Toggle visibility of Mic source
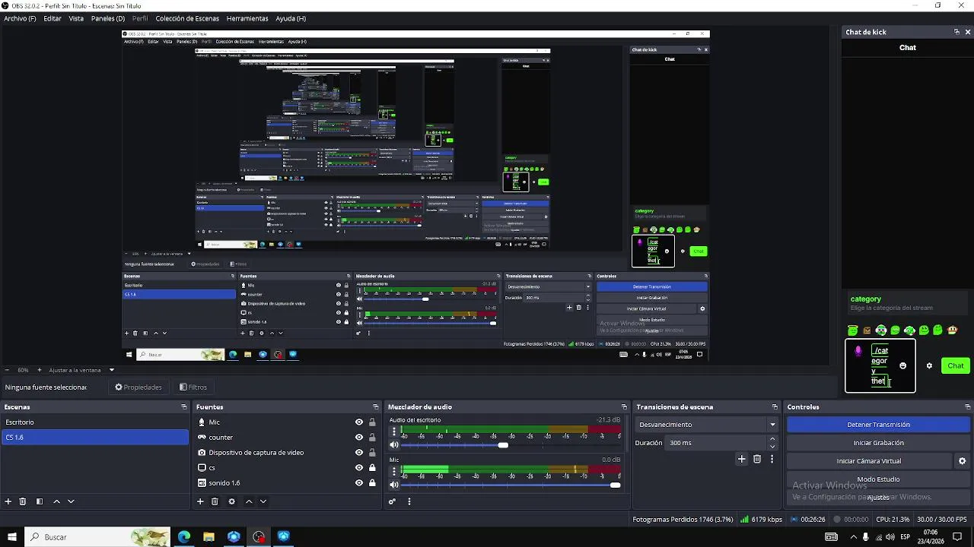Screen dimensions: 974x547 tap(359, 422)
